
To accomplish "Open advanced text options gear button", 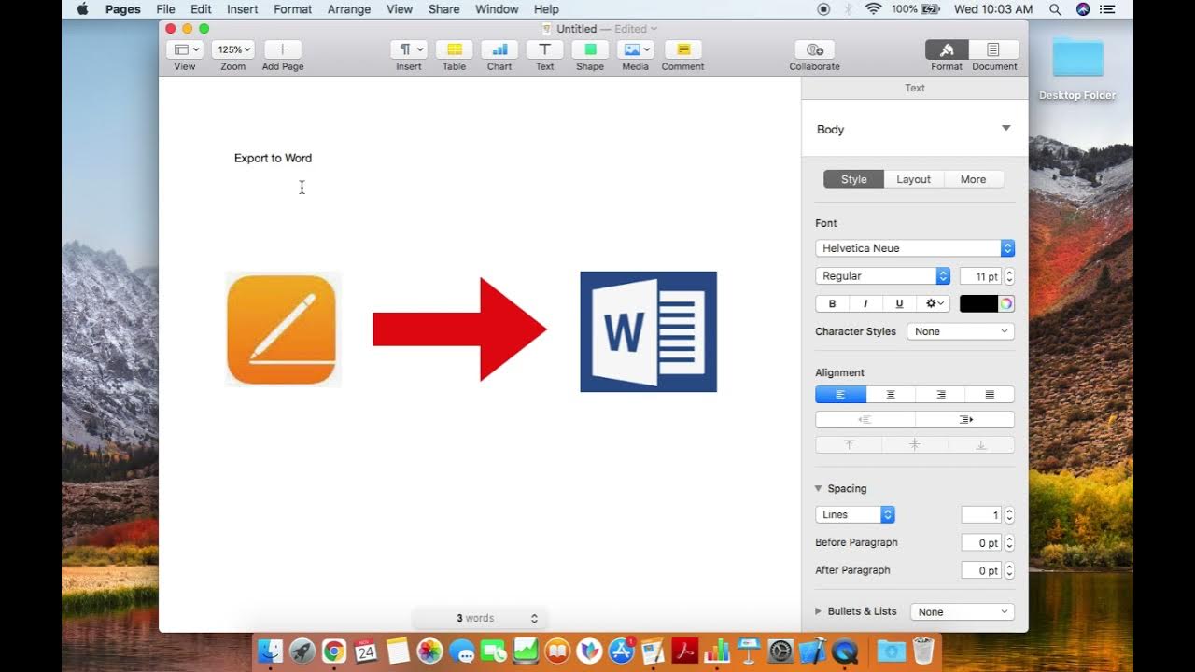I will (x=934, y=303).
